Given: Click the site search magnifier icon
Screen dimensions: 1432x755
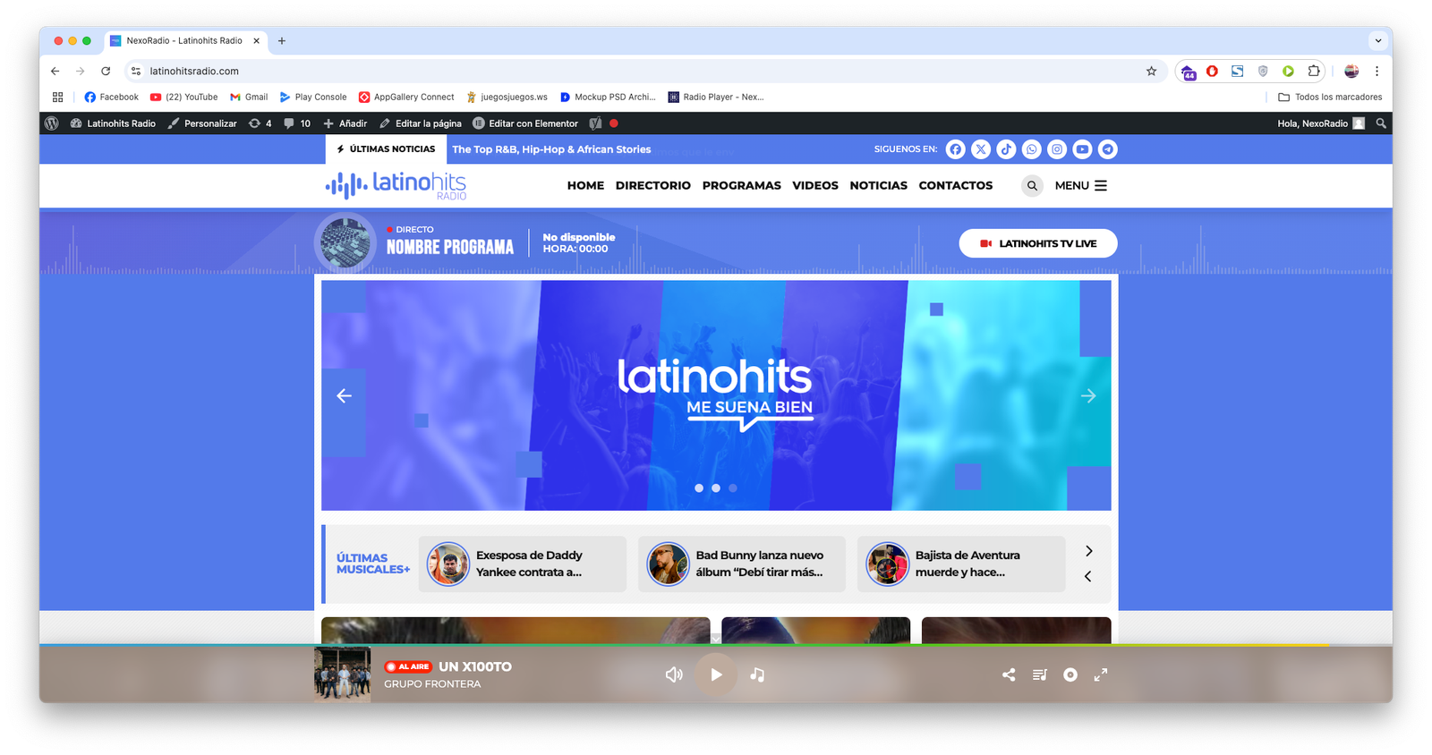Looking at the screenshot, I should point(1032,186).
